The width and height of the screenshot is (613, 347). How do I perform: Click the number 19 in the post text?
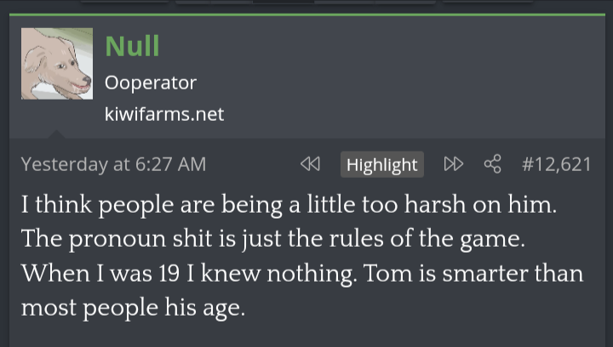pos(169,274)
